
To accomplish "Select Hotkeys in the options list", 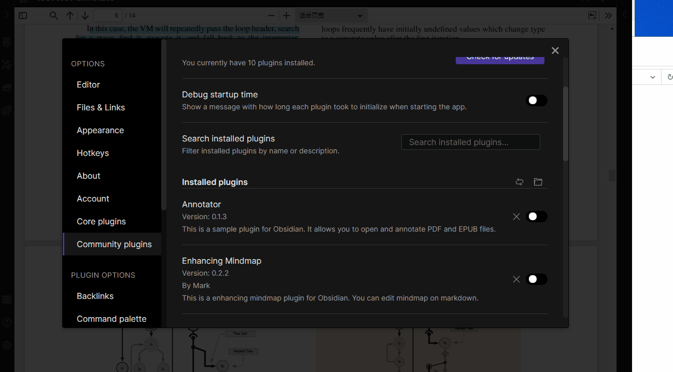I will pyautogui.click(x=112, y=153).
